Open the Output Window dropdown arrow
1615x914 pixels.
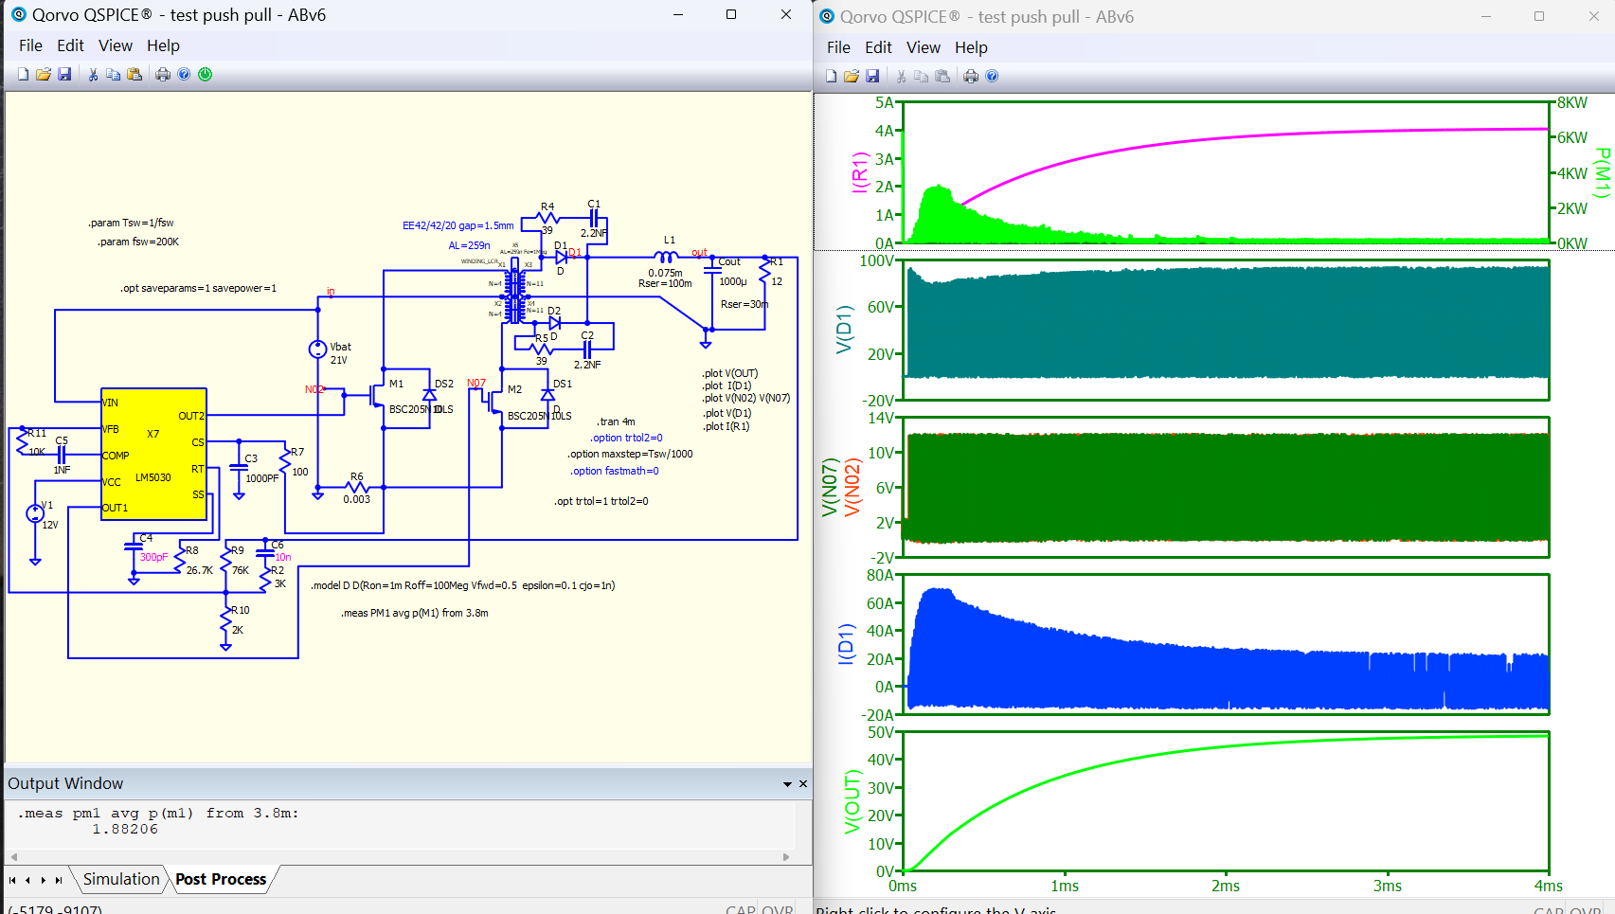point(787,784)
